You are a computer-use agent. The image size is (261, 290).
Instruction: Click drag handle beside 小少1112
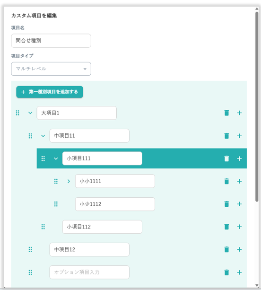(x=56, y=204)
